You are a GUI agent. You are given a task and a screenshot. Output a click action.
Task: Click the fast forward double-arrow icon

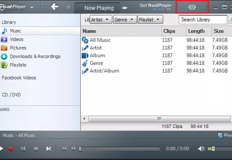[73, 149]
